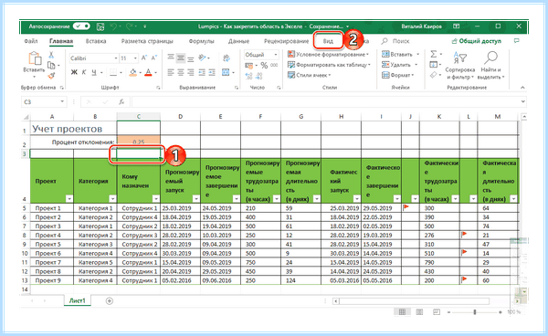Switch to the Данные tab
548x336 pixels.
[x=238, y=41]
